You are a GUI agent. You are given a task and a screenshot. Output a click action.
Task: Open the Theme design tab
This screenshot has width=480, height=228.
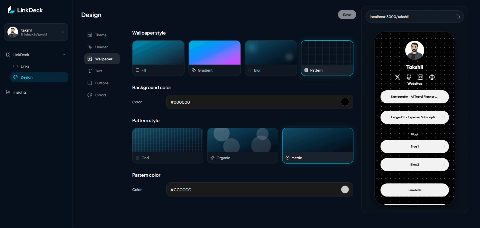click(x=102, y=35)
